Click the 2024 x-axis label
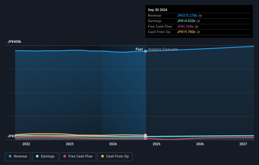This screenshot has width=259, height=165. pyautogui.click(x=113, y=144)
